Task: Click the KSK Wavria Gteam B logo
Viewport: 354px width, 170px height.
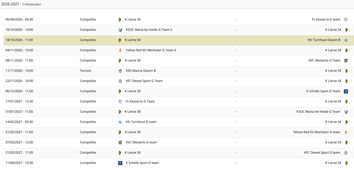Action: coord(120,71)
